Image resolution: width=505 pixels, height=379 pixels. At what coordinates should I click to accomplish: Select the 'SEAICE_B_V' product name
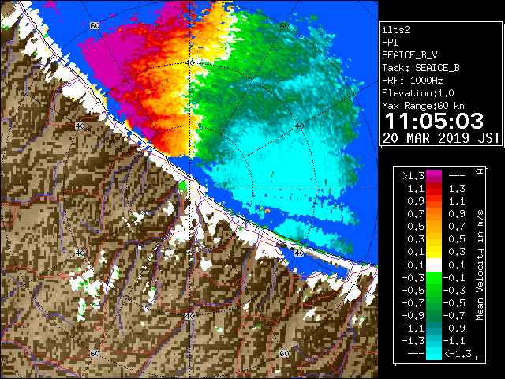coord(410,55)
